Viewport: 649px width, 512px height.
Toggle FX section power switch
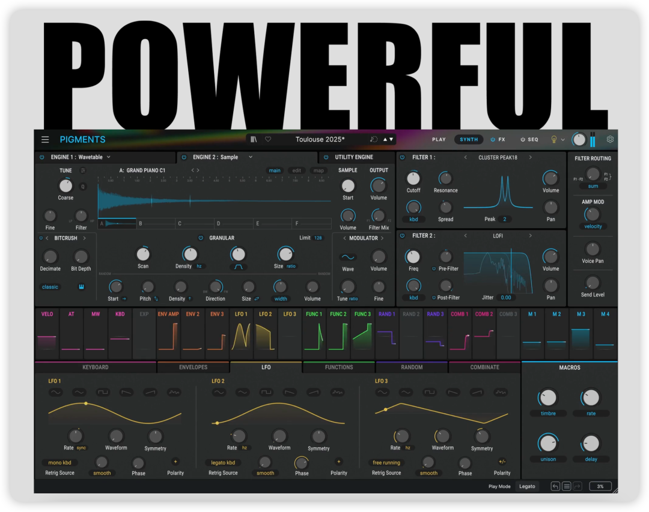(493, 139)
